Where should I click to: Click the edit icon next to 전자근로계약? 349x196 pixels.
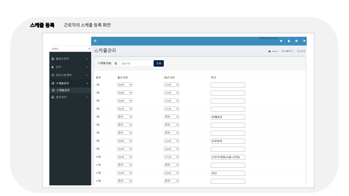point(53,75)
